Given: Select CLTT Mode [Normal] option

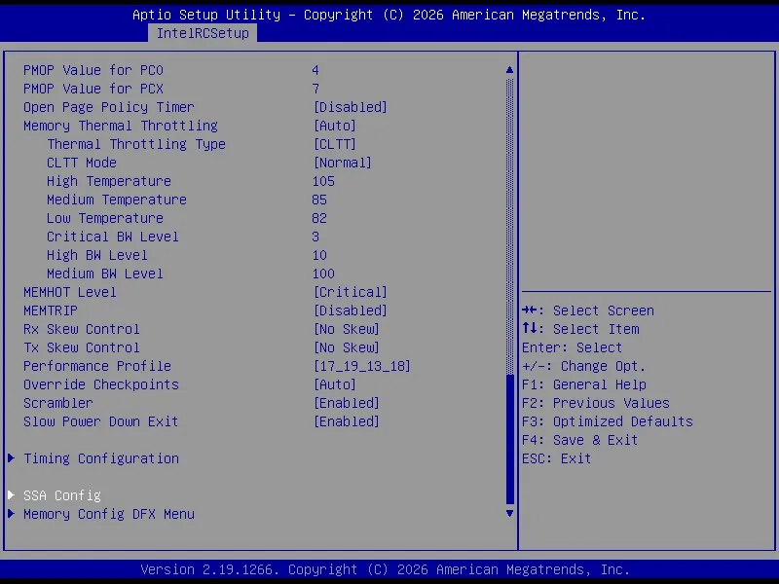Looking at the screenshot, I should [343, 163].
